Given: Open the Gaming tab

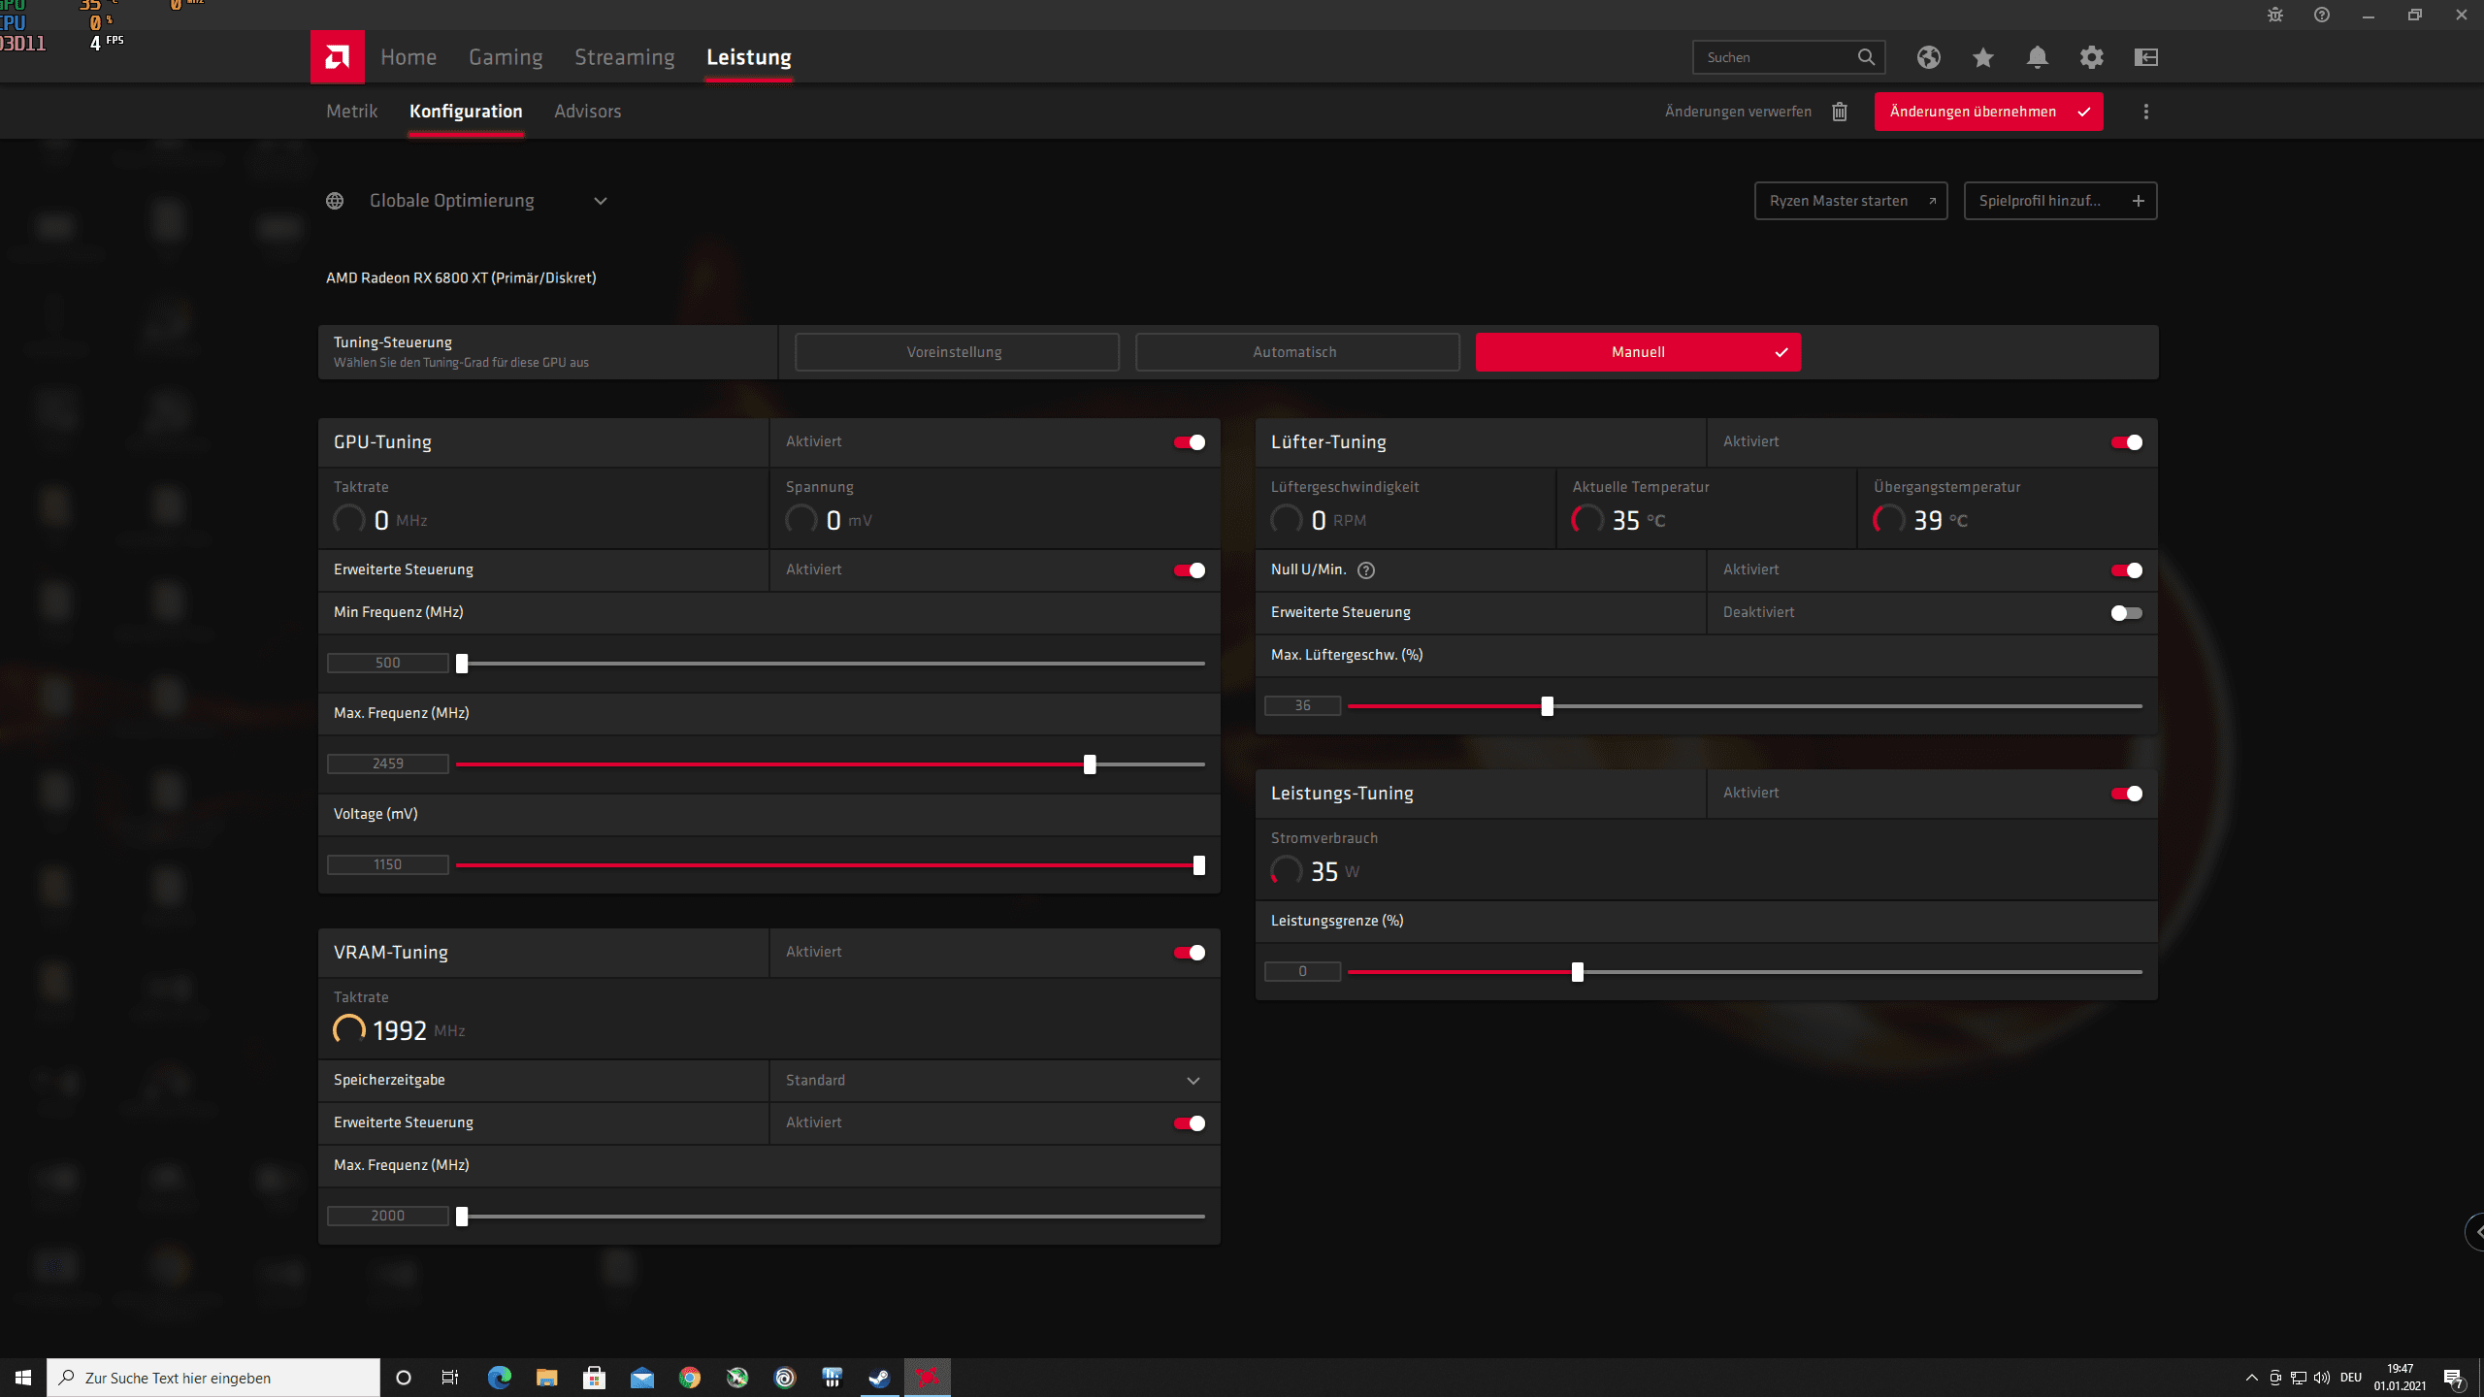Looking at the screenshot, I should point(506,57).
